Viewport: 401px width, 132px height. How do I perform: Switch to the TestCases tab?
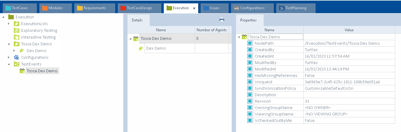[19, 8]
